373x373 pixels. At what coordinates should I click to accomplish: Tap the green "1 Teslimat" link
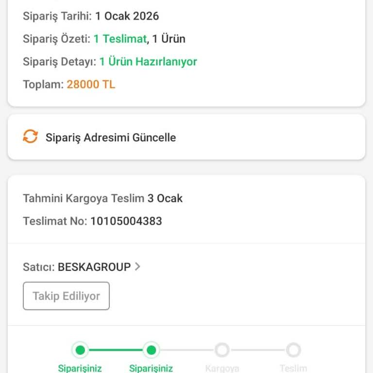coord(120,39)
